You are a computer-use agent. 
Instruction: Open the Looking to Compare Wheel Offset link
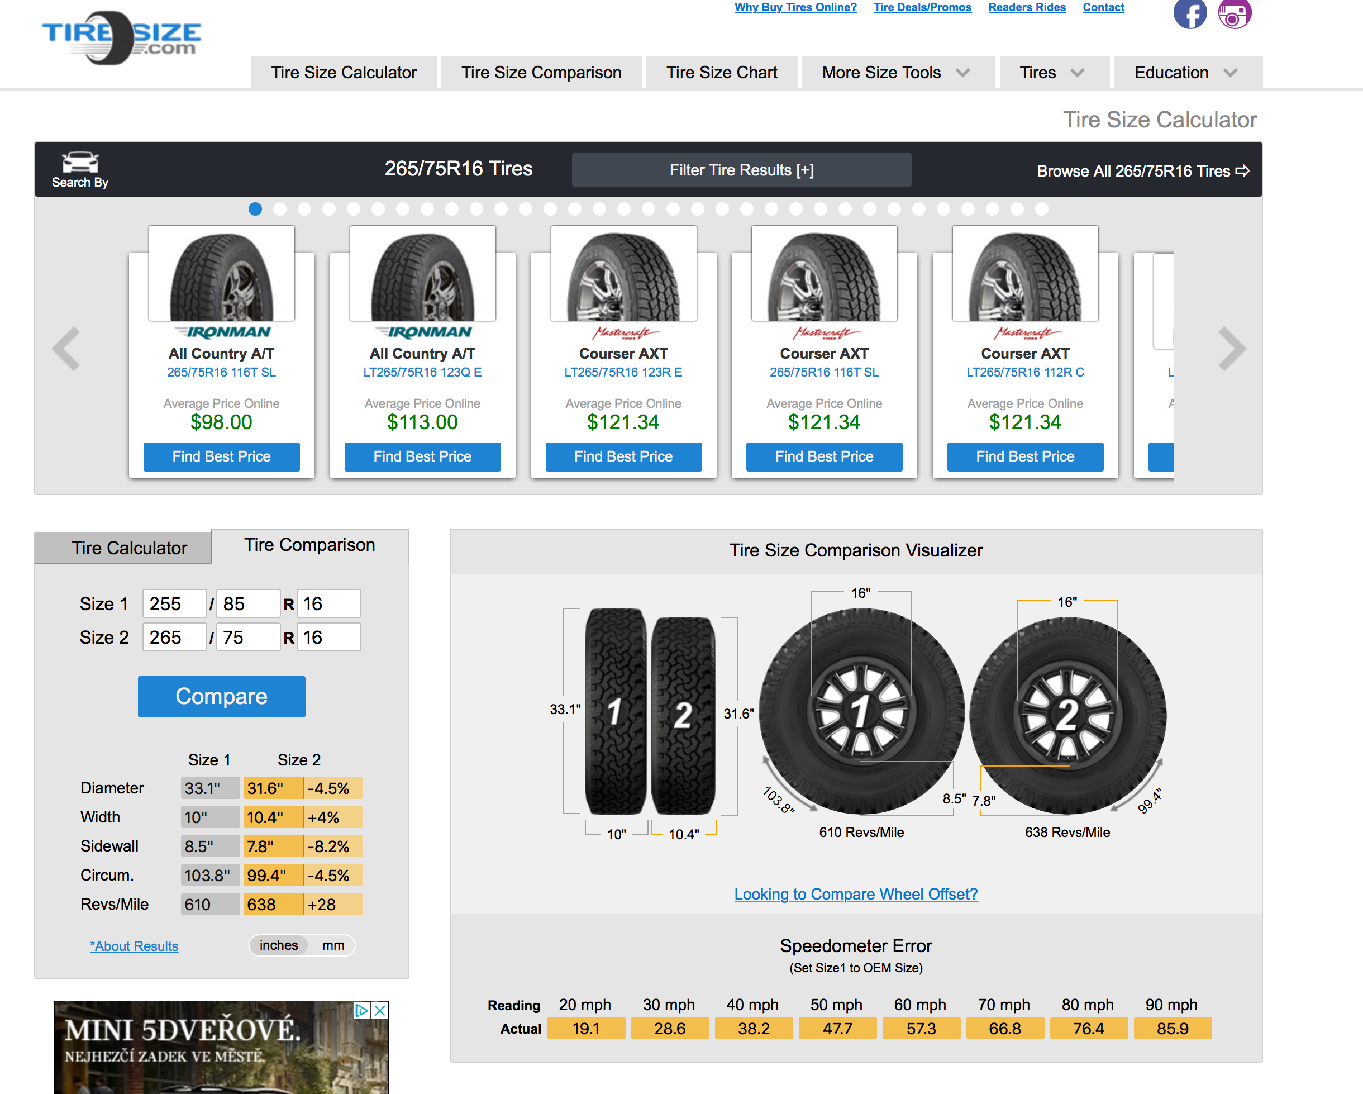coord(855,893)
